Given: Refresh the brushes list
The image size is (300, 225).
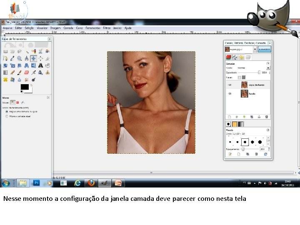Looking at the screenshot, I should (265, 154).
